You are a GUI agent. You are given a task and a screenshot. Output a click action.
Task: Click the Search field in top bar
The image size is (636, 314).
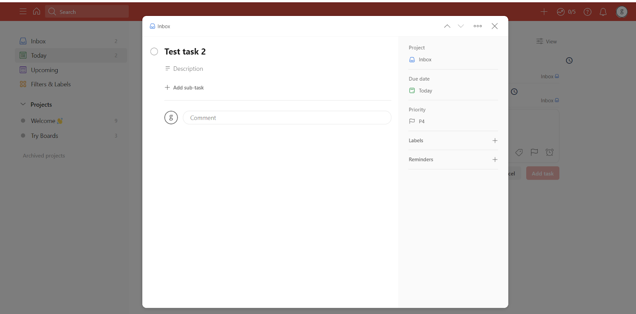pos(87,12)
